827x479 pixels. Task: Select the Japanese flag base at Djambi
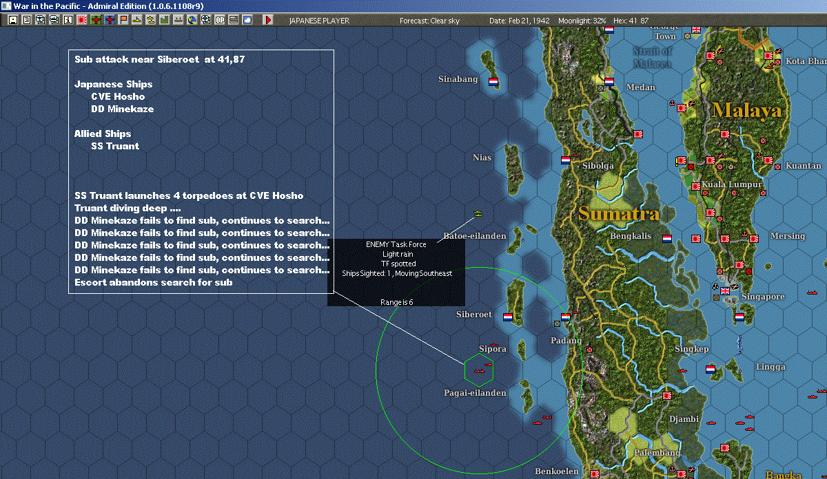pyautogui.click(x=666, y=396)
